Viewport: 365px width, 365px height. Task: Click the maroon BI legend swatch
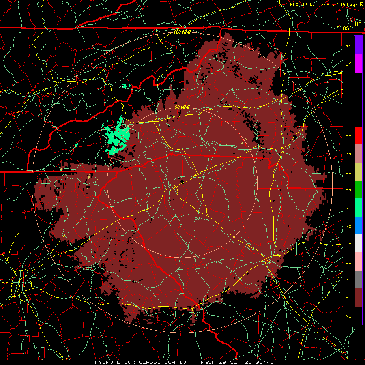[358, 298]
